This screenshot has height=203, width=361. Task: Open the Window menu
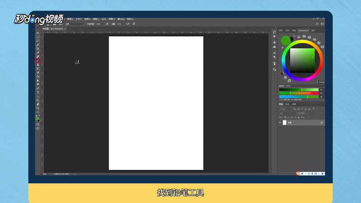[121, 19]
